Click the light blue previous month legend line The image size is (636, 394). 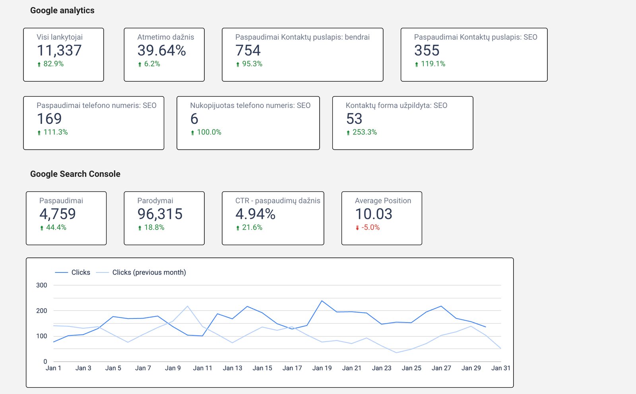(102, 272)
